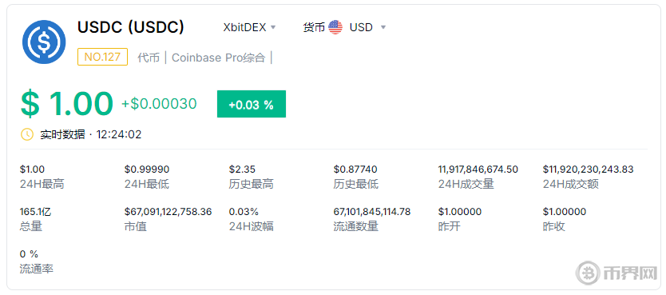Click the 流通数量 circulating supply figure
Viewport: 666px width, 295px height.
pyautogui.click(x=372, y=211)
